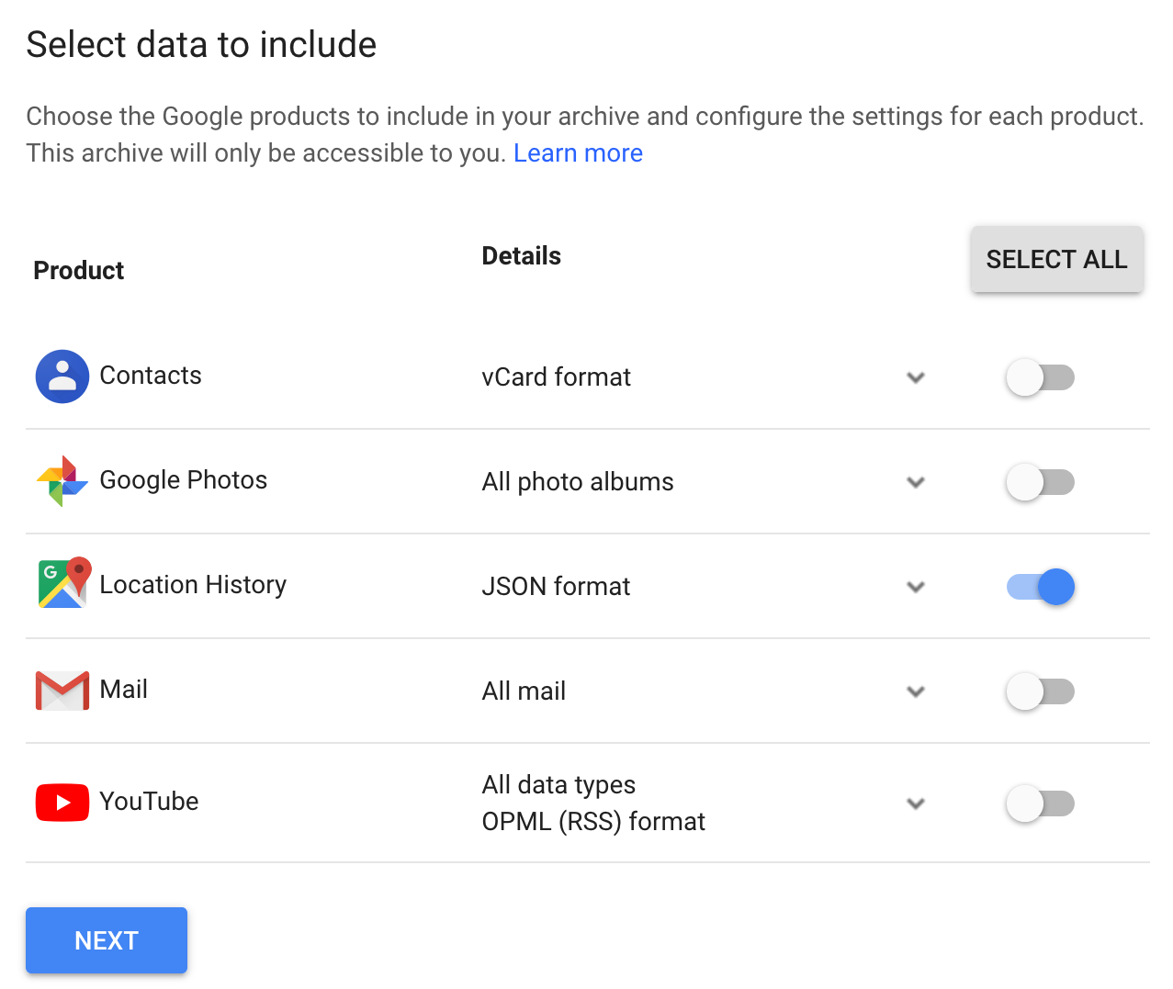Enable the YouTube data toggle

(1040, 804)
